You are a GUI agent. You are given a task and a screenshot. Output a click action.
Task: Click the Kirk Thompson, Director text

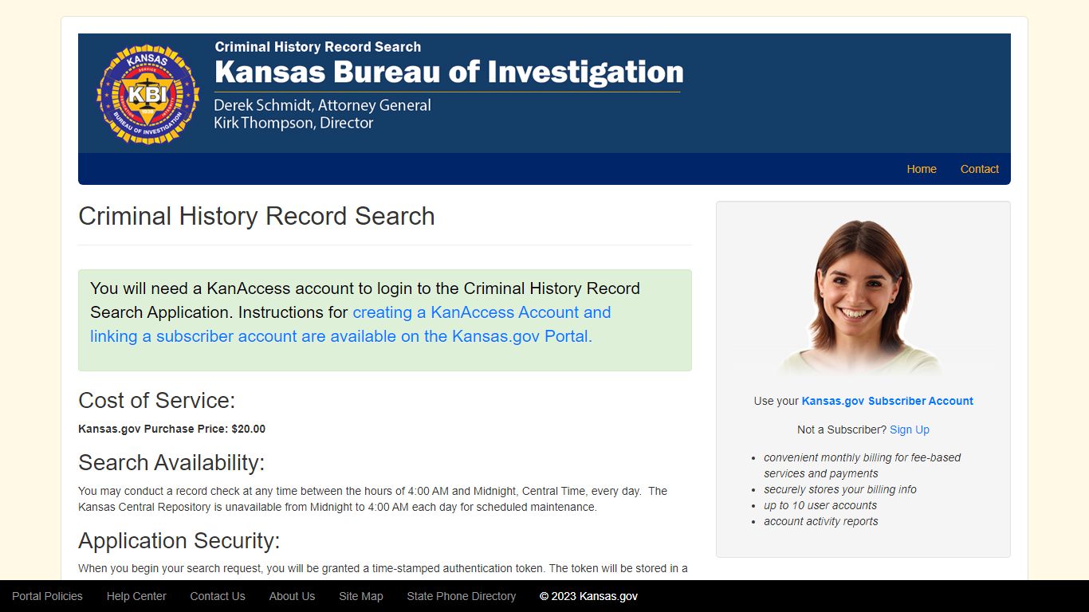click(x=293, y=123)
